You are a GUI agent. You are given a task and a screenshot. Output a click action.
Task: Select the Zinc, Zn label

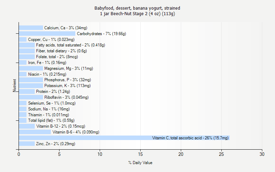pyautogui.click(x=55, y=144)
